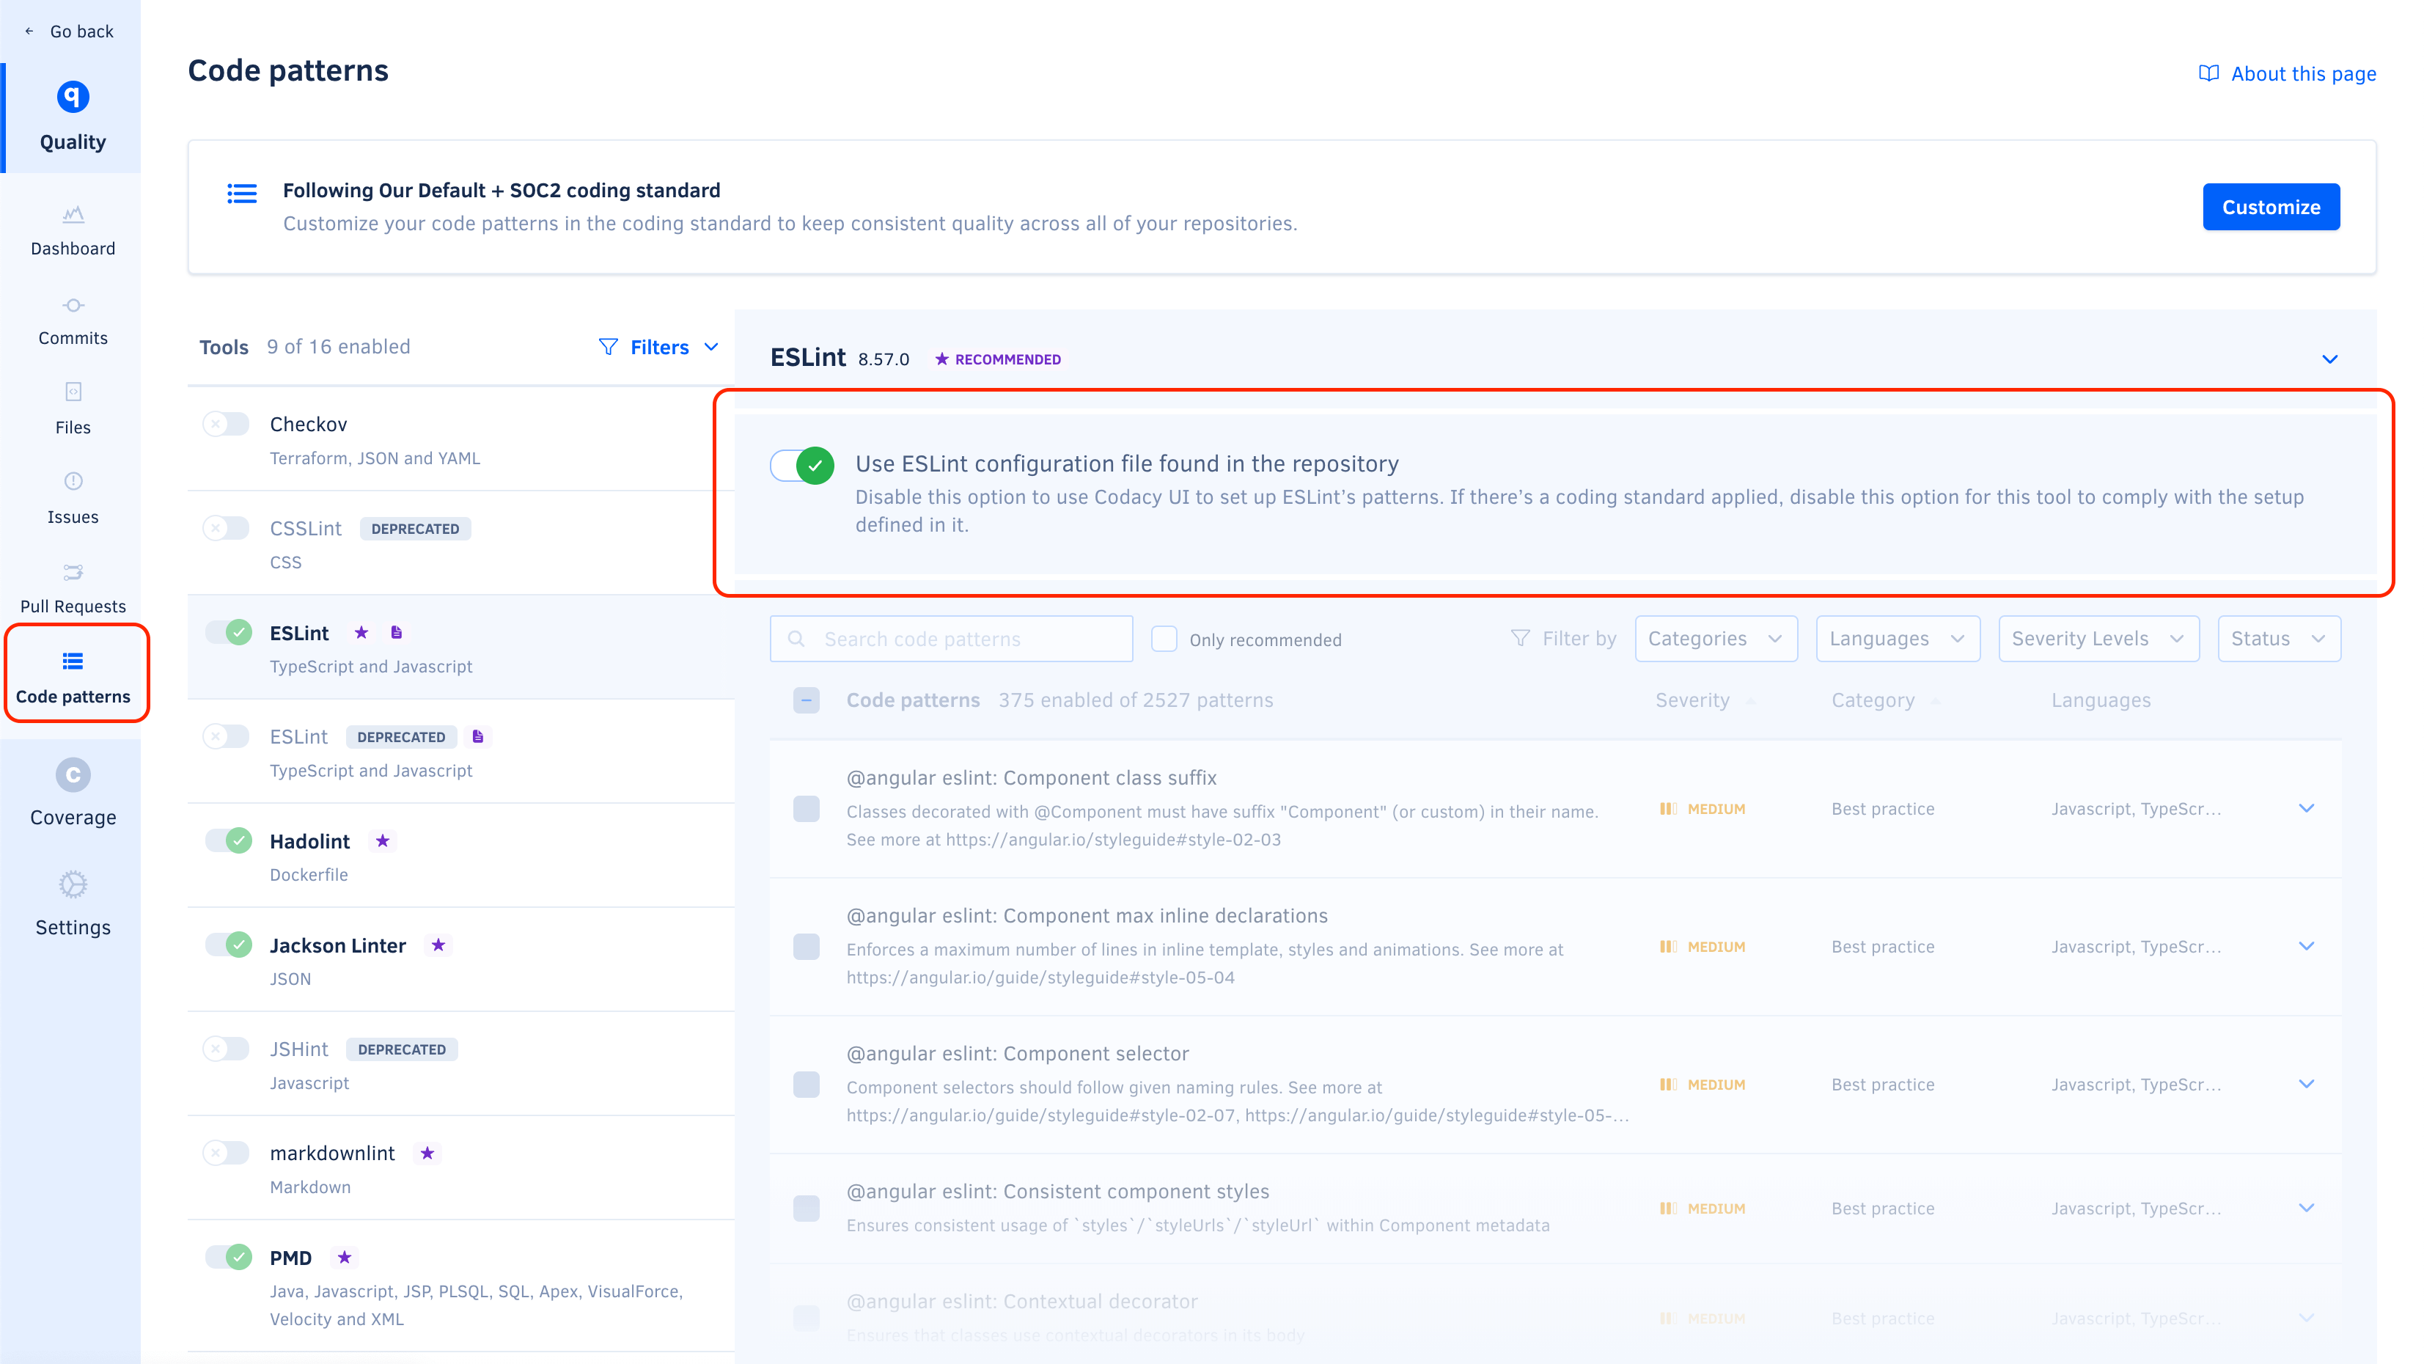Select the markdownlint tool row

coord(461,1168)
